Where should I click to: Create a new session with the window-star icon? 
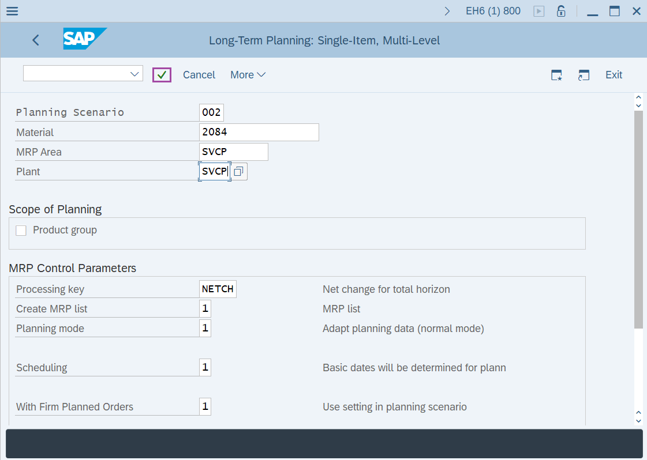point(556,74)
